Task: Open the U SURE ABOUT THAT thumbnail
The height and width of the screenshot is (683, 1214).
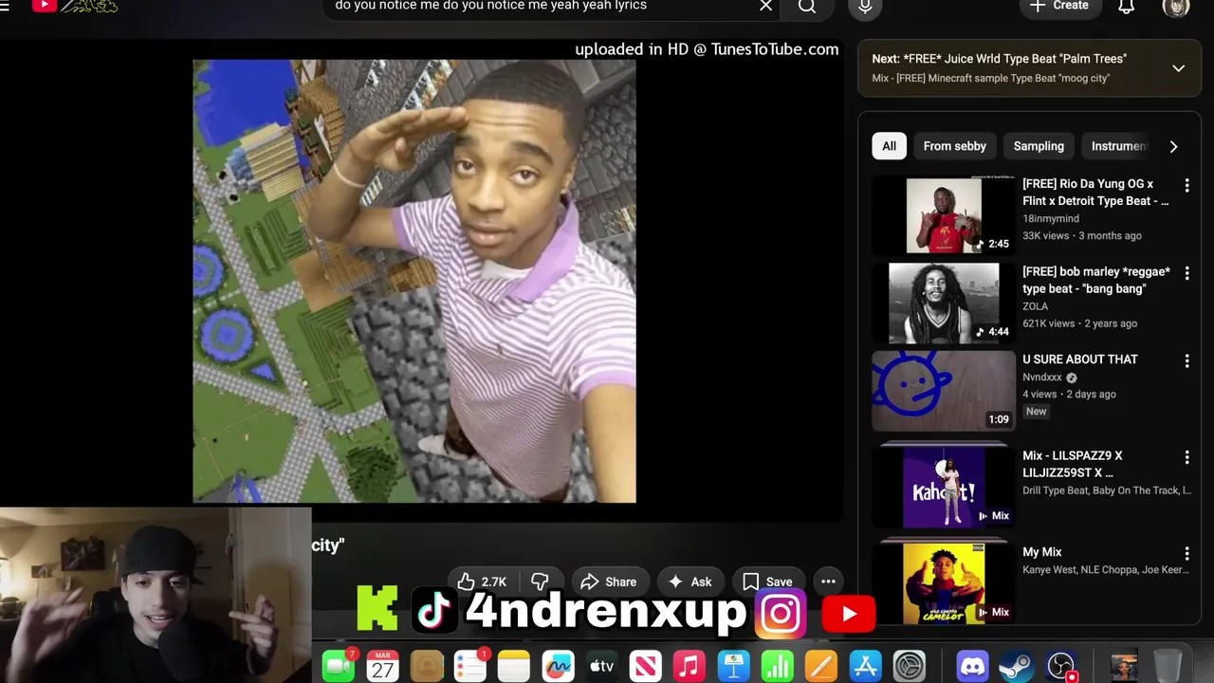Action: pos(944,391)
